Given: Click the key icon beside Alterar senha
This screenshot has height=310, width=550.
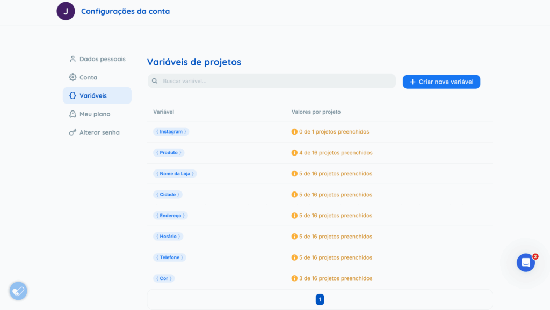Looking at the screenshot, I should (x=73, y=132).
